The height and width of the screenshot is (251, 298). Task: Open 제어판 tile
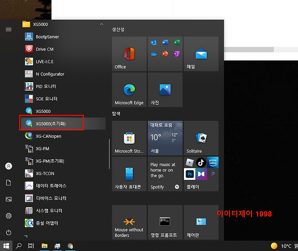tap(201, 222)
